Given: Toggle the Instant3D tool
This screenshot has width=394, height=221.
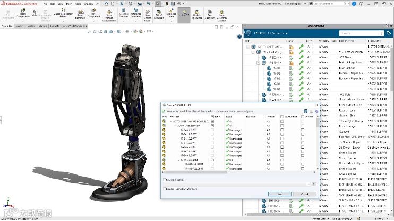Looking at the screenshot, I should point(184,15).
